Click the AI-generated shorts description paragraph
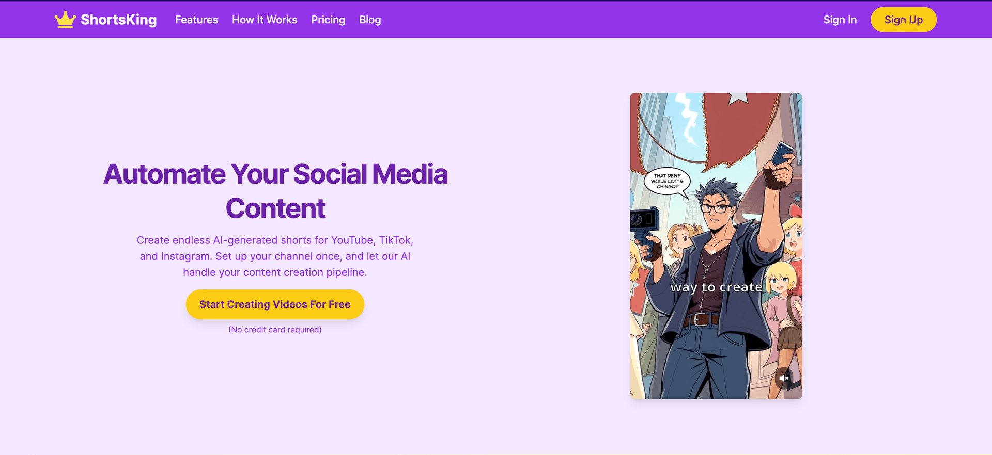This screenshot has width=992, height=455. (275, 256)
